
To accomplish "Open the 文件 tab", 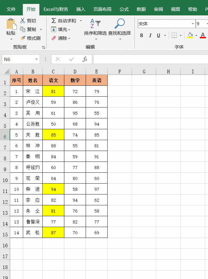I will click(x=11, y=9).
